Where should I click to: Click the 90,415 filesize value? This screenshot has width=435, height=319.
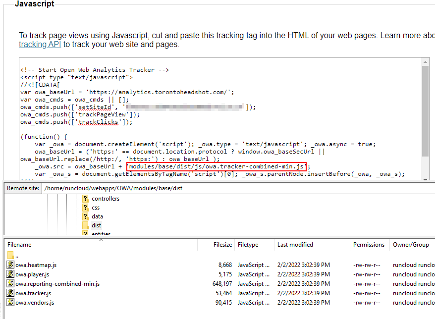click(223, 303)
